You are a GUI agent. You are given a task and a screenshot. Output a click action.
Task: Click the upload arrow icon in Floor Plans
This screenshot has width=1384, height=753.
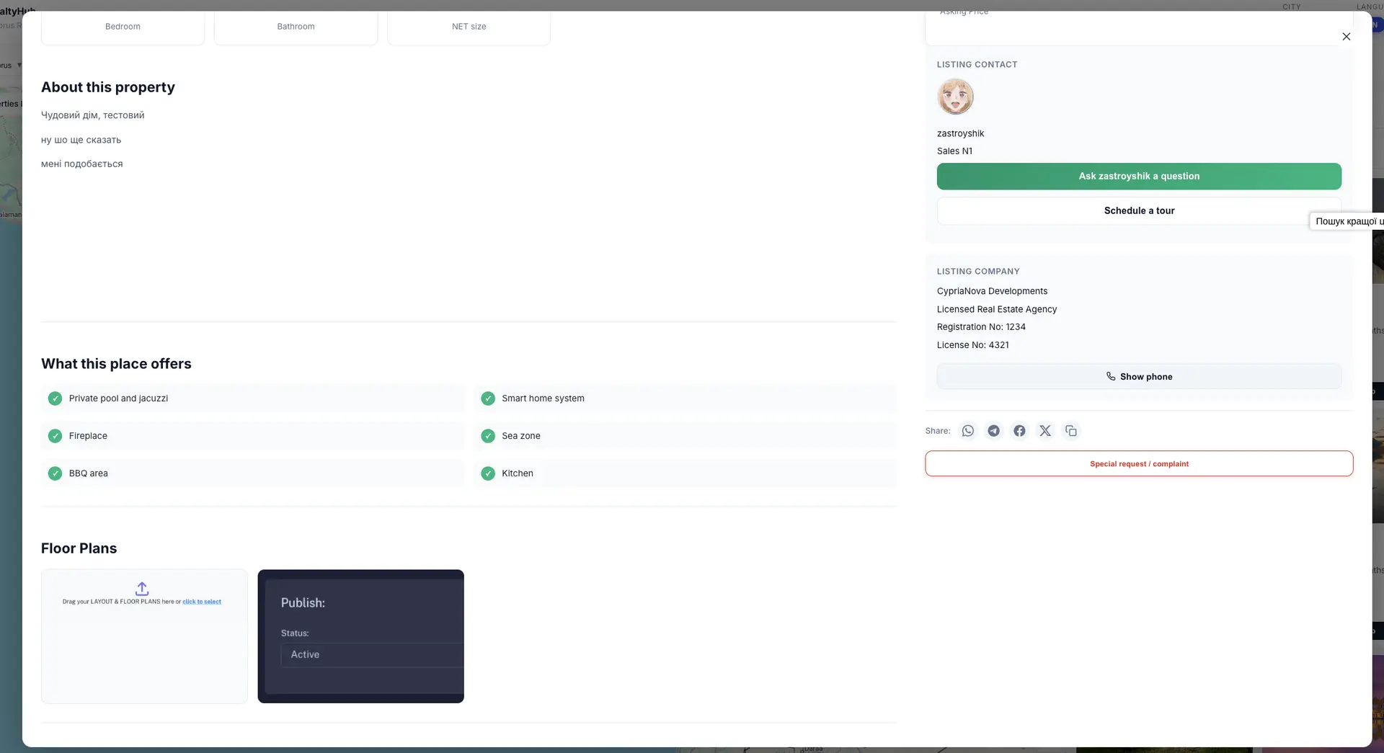click(x=142, y=589)
